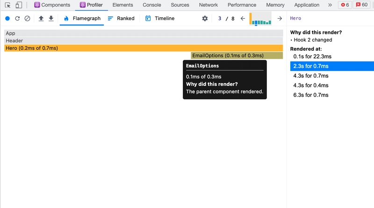Select the App bar in flamegraph
The width and height of the screenshot is (374, 208).
tap(144, 33)
